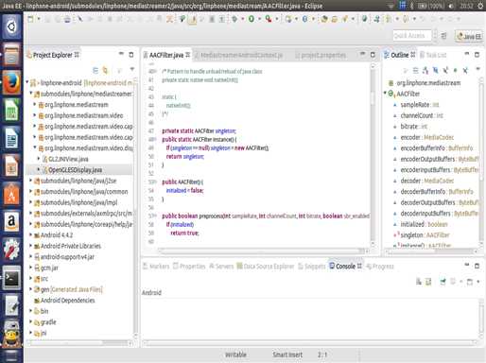Click the Quick Access search field

click(411, 35)
